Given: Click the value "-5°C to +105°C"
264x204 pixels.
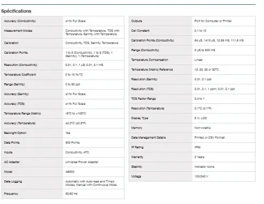Looking at the screenshot, I should [76, 113].
